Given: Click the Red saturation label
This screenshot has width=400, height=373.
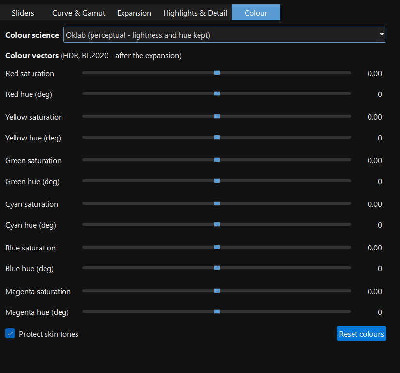Looking at the screenshot, I should pyautogui.click(x=30, y=74).
